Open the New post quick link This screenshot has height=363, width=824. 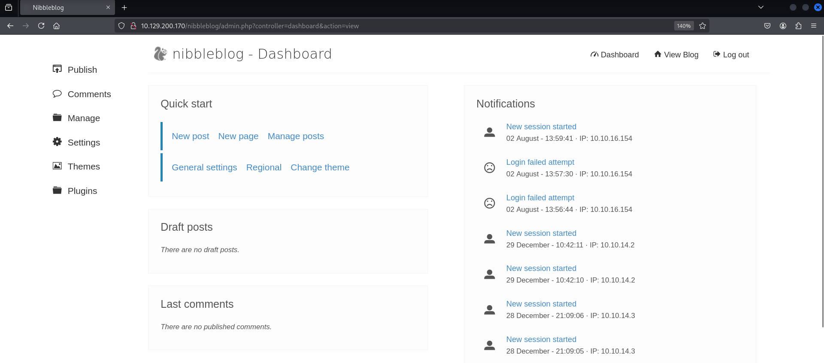click(x=190, y=136)
